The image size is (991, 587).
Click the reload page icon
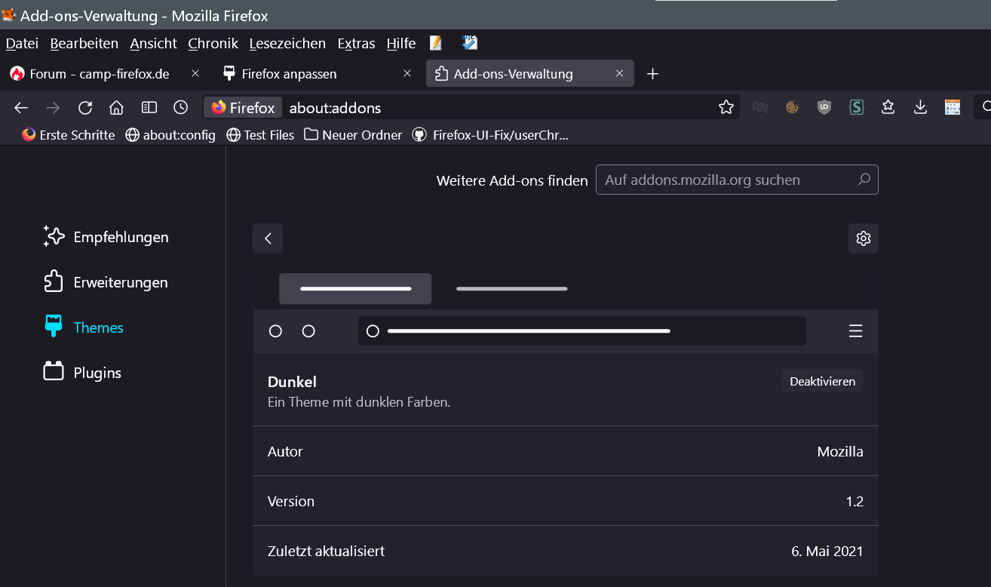85,108
